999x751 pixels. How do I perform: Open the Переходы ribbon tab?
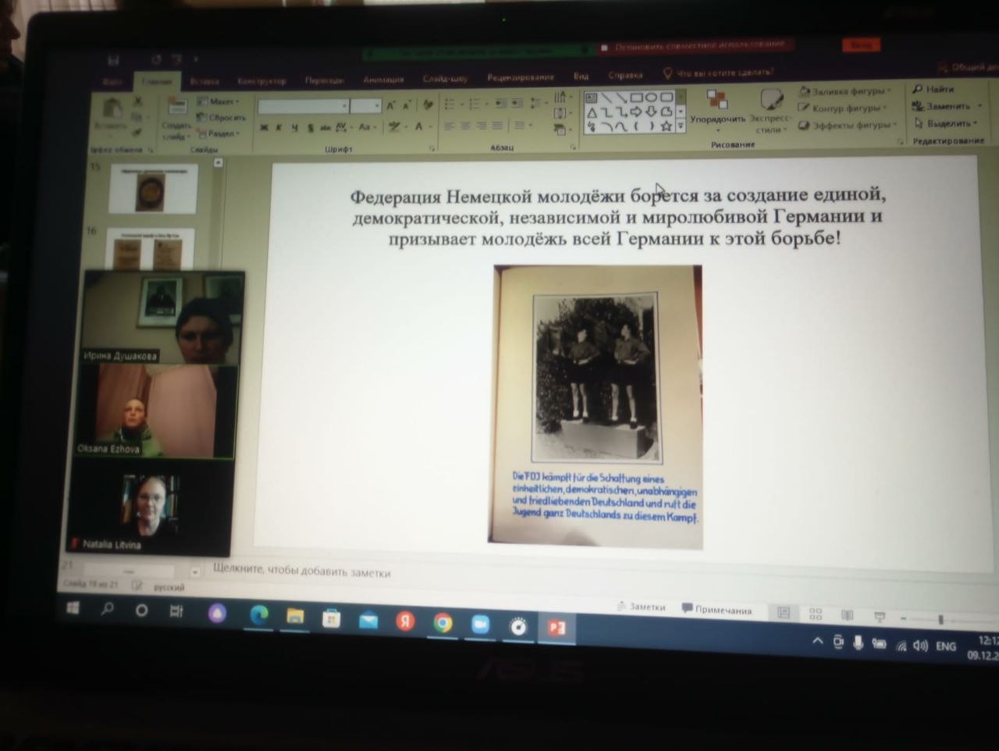324,80
